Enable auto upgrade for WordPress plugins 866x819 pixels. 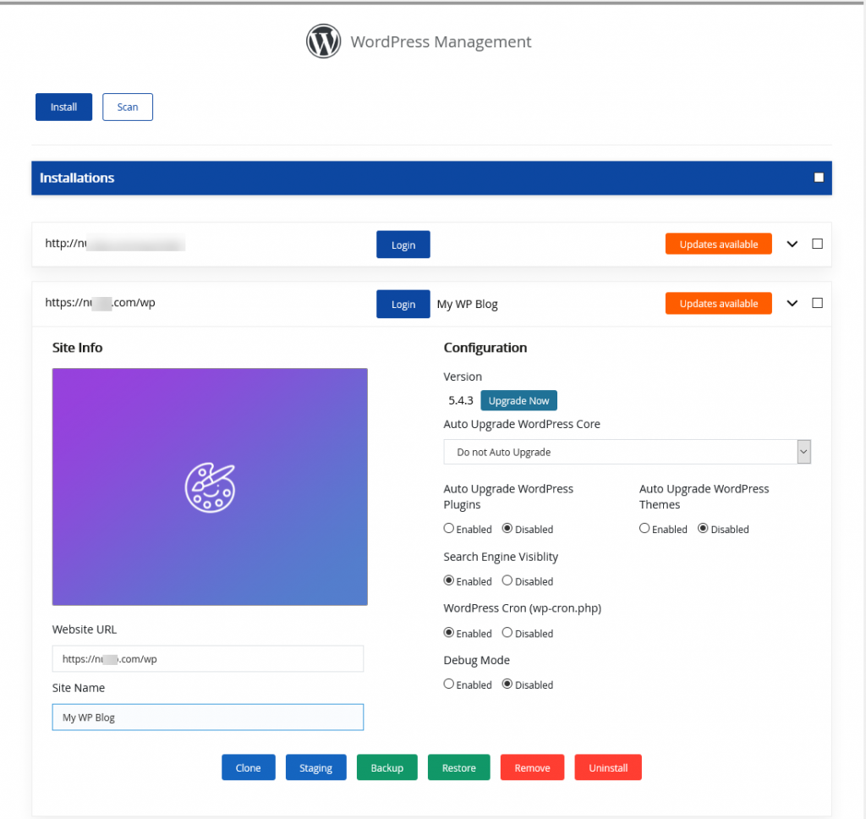[x=448, y=528]
